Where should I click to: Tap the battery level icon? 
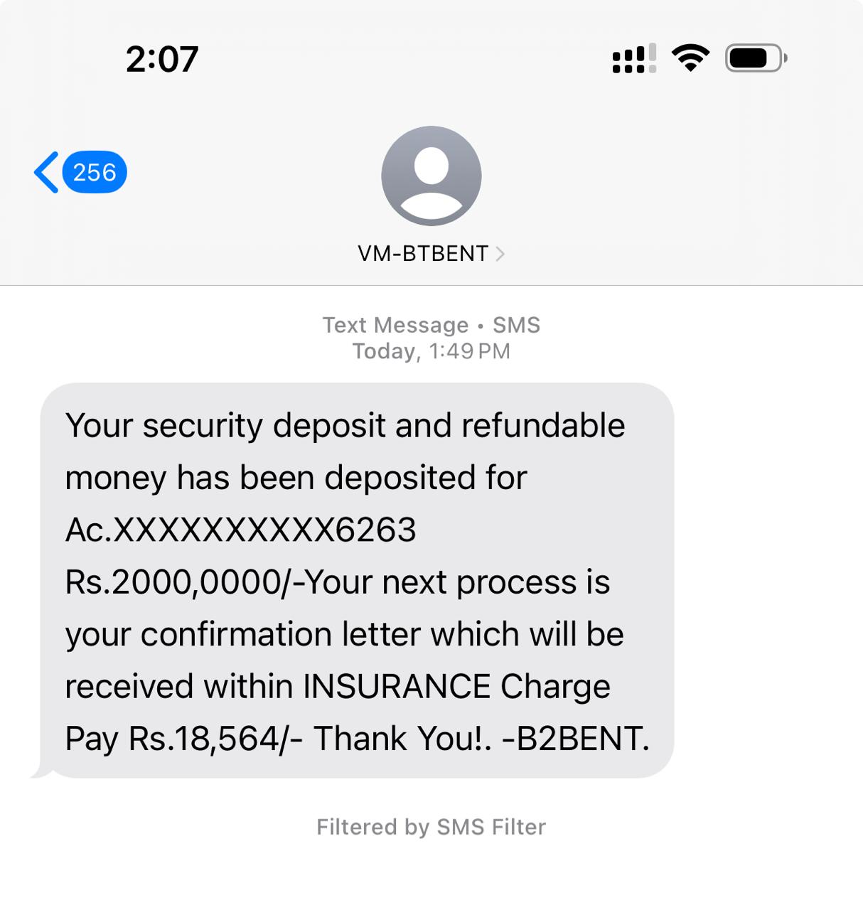point(755,58)
